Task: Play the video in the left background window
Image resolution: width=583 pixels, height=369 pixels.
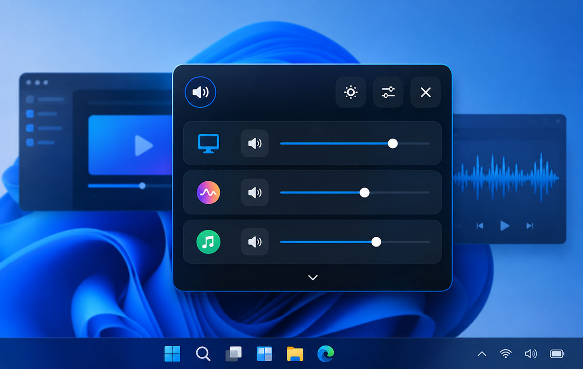Action: tap(143, 145)
